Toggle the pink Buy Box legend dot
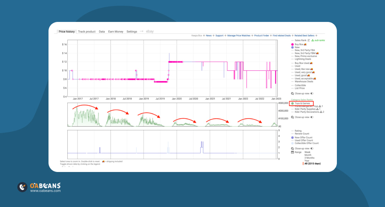Screen dimensions: 385x207 [x=293, y=44]
